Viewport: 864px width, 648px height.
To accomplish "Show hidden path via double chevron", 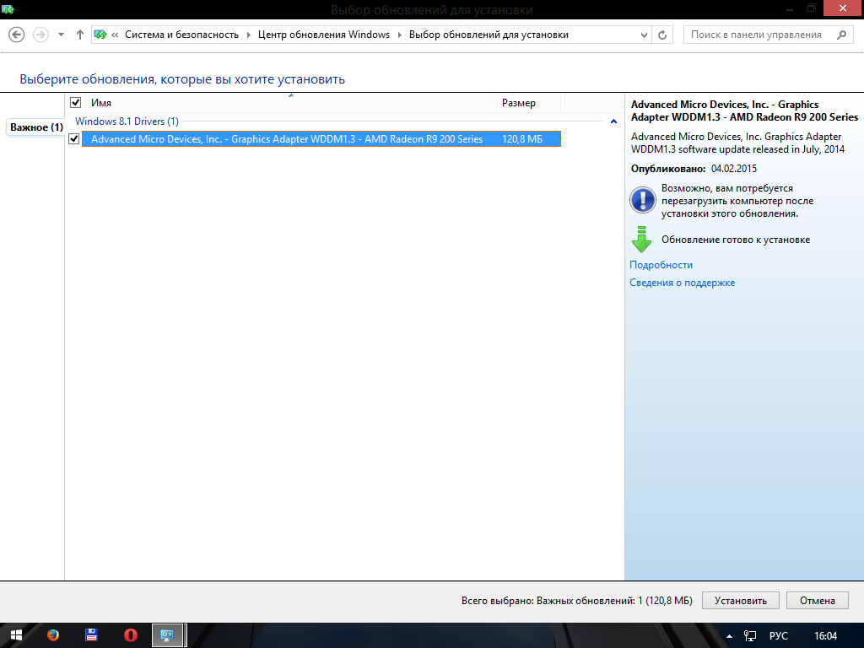I will click(x=115, y=35).
